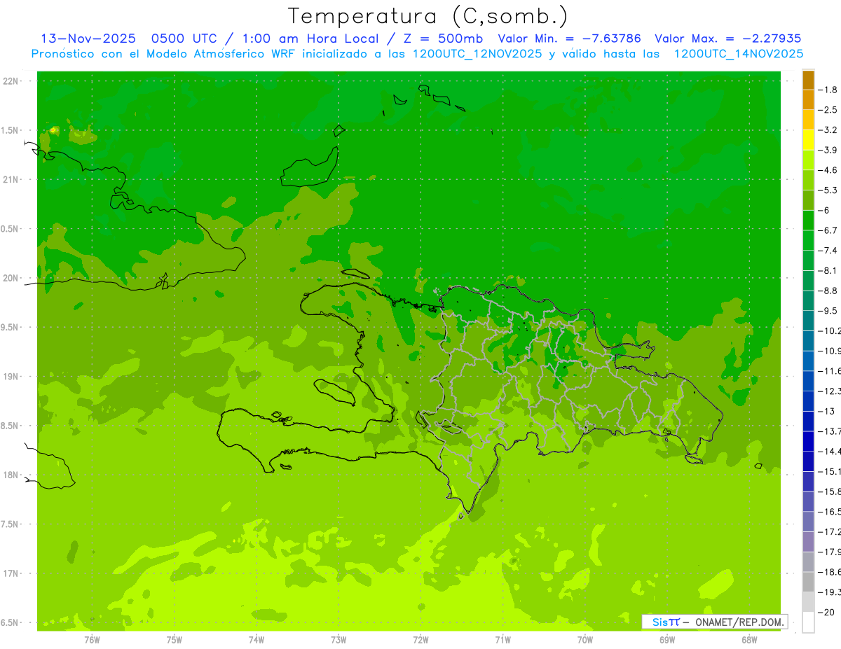Click the '21N' latitude label
Image resolution: width=841 pixels, height=649 pixels.
tap(11, 179)
